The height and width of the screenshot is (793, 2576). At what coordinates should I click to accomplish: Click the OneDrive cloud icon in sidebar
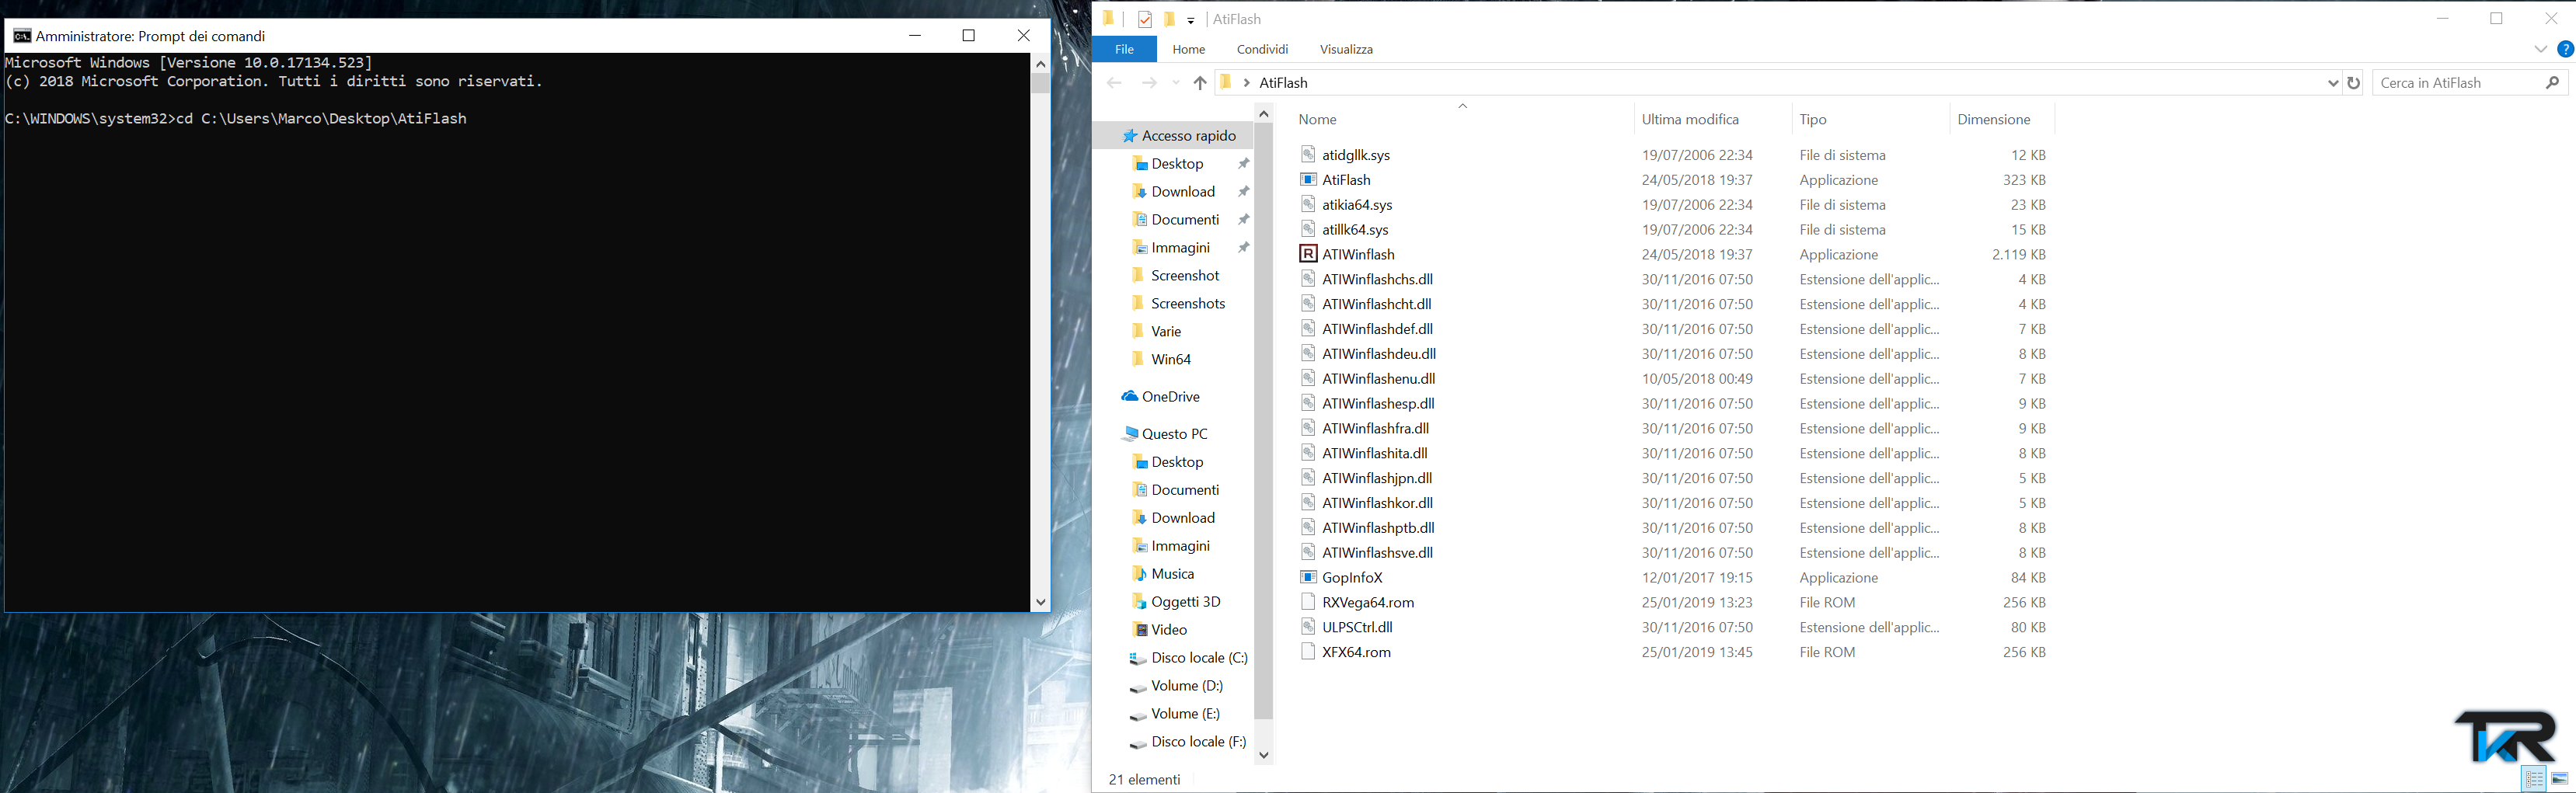coord(1130,397)
